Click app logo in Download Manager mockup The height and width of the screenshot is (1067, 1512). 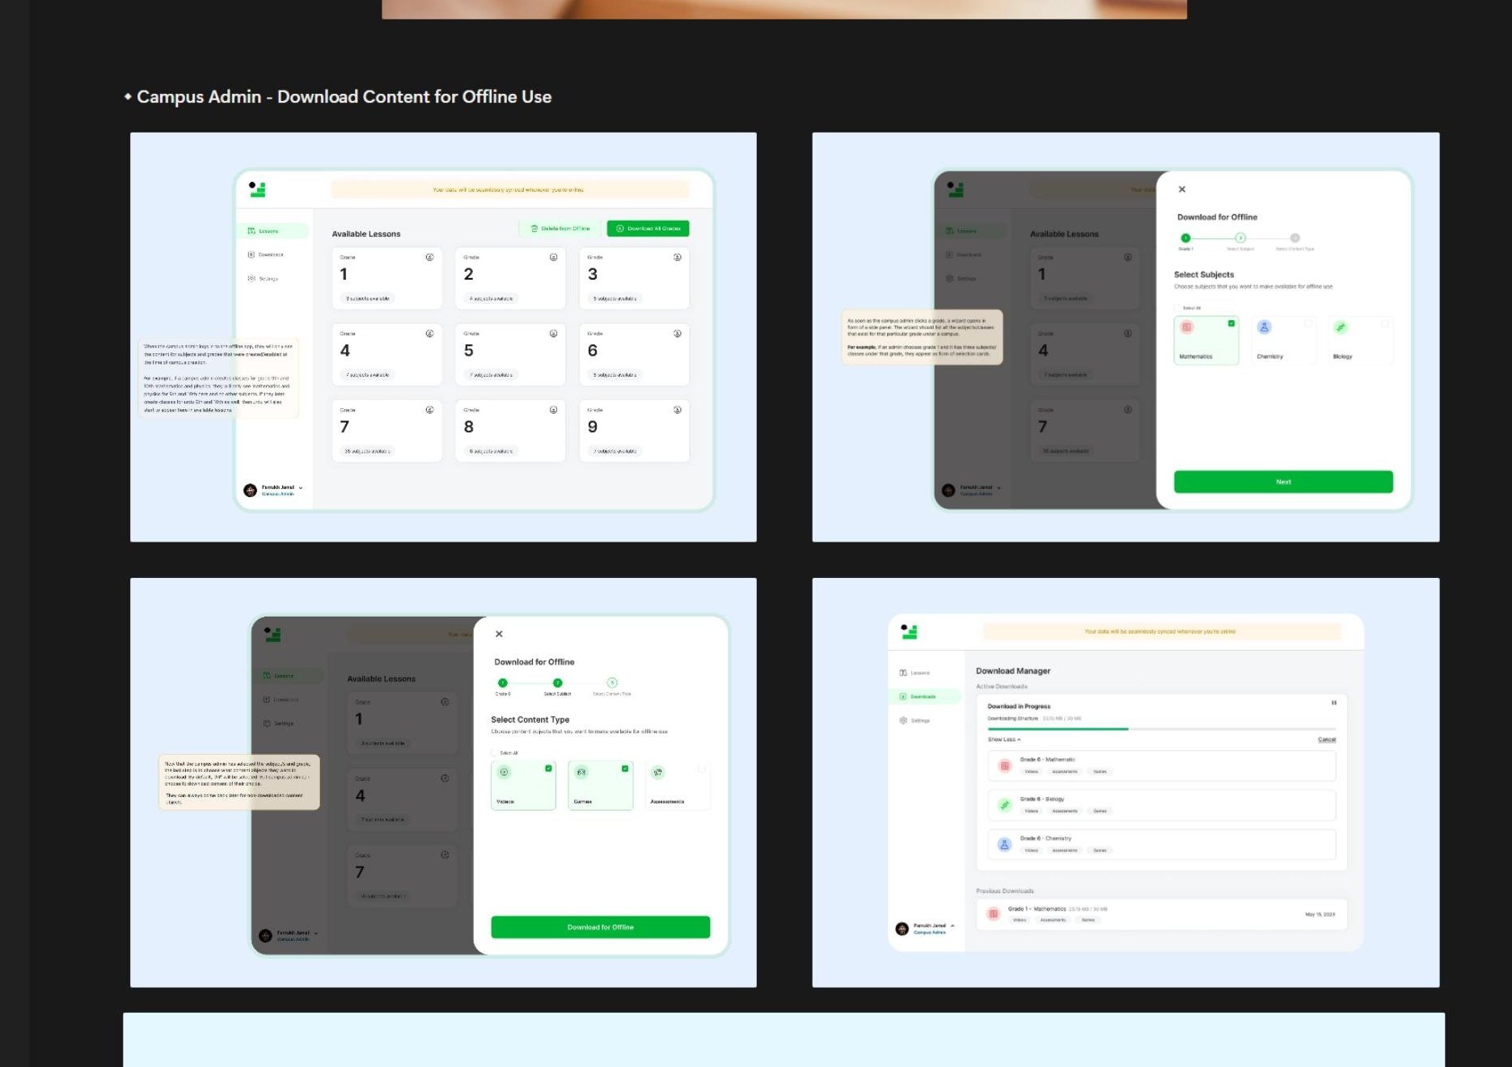point(909,632)
